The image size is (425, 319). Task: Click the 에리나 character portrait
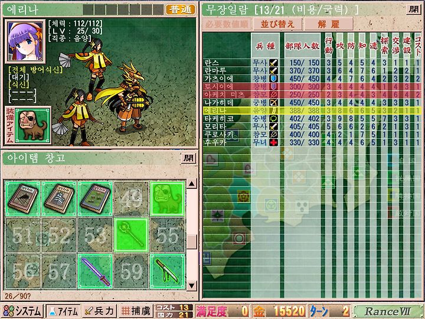click(x=25, y=41)
